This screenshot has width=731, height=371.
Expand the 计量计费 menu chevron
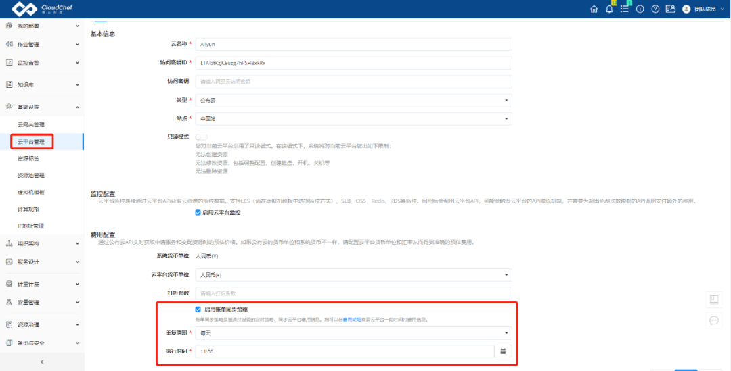(x=77, y=284)
